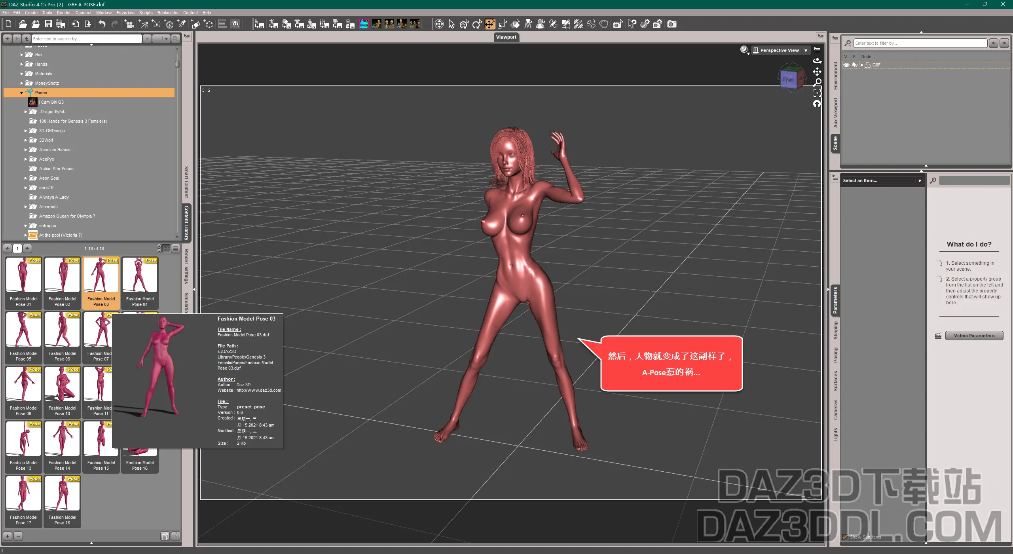This screenshot has width=1013, height=554.
Task: Open the File menu
Action: (6, 13)
